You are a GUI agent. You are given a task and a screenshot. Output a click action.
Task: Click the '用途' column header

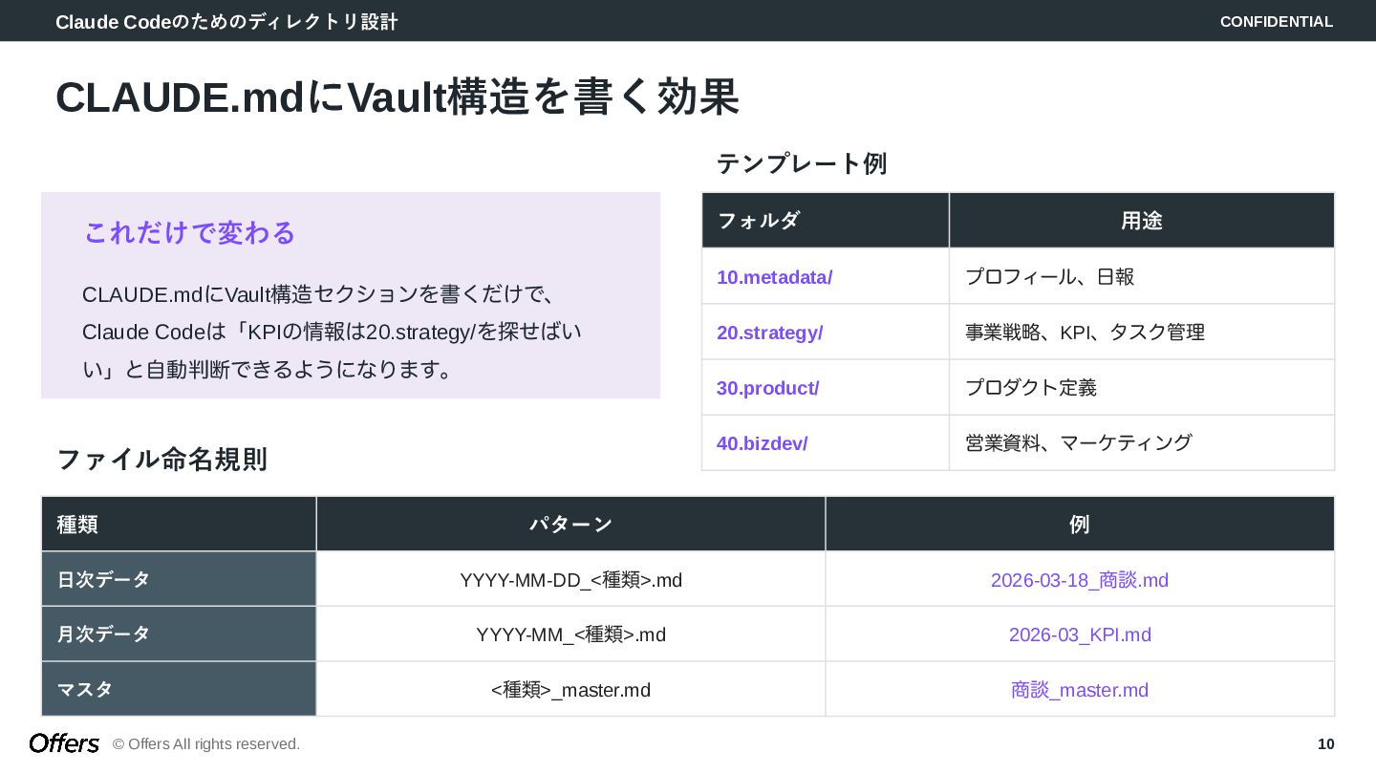pos(1142,220)
